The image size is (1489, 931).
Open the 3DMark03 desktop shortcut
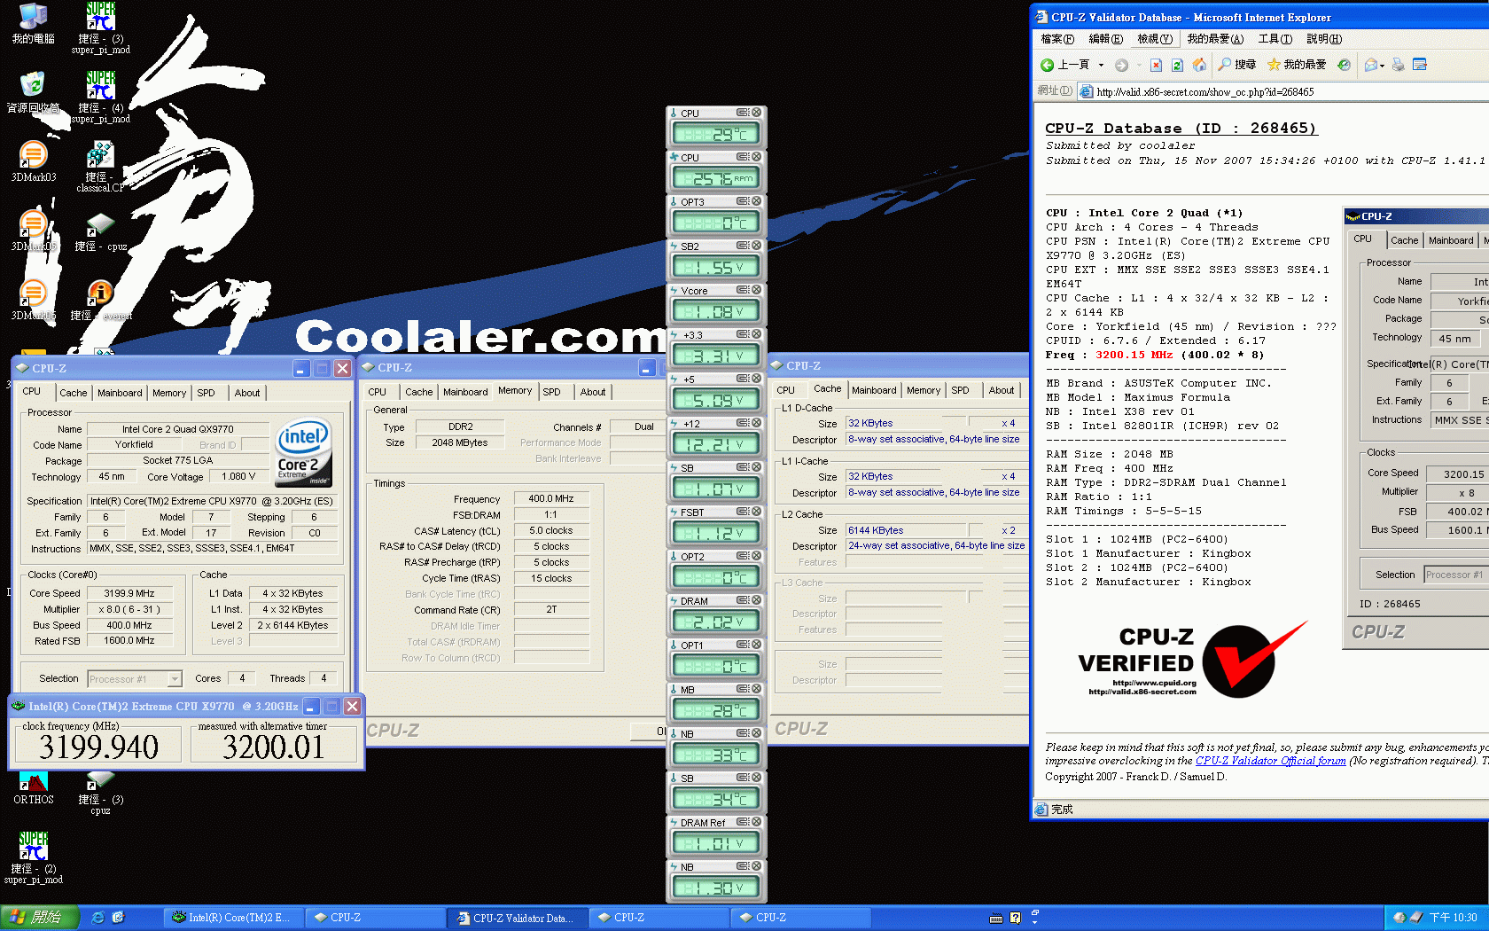click(33, 162)
